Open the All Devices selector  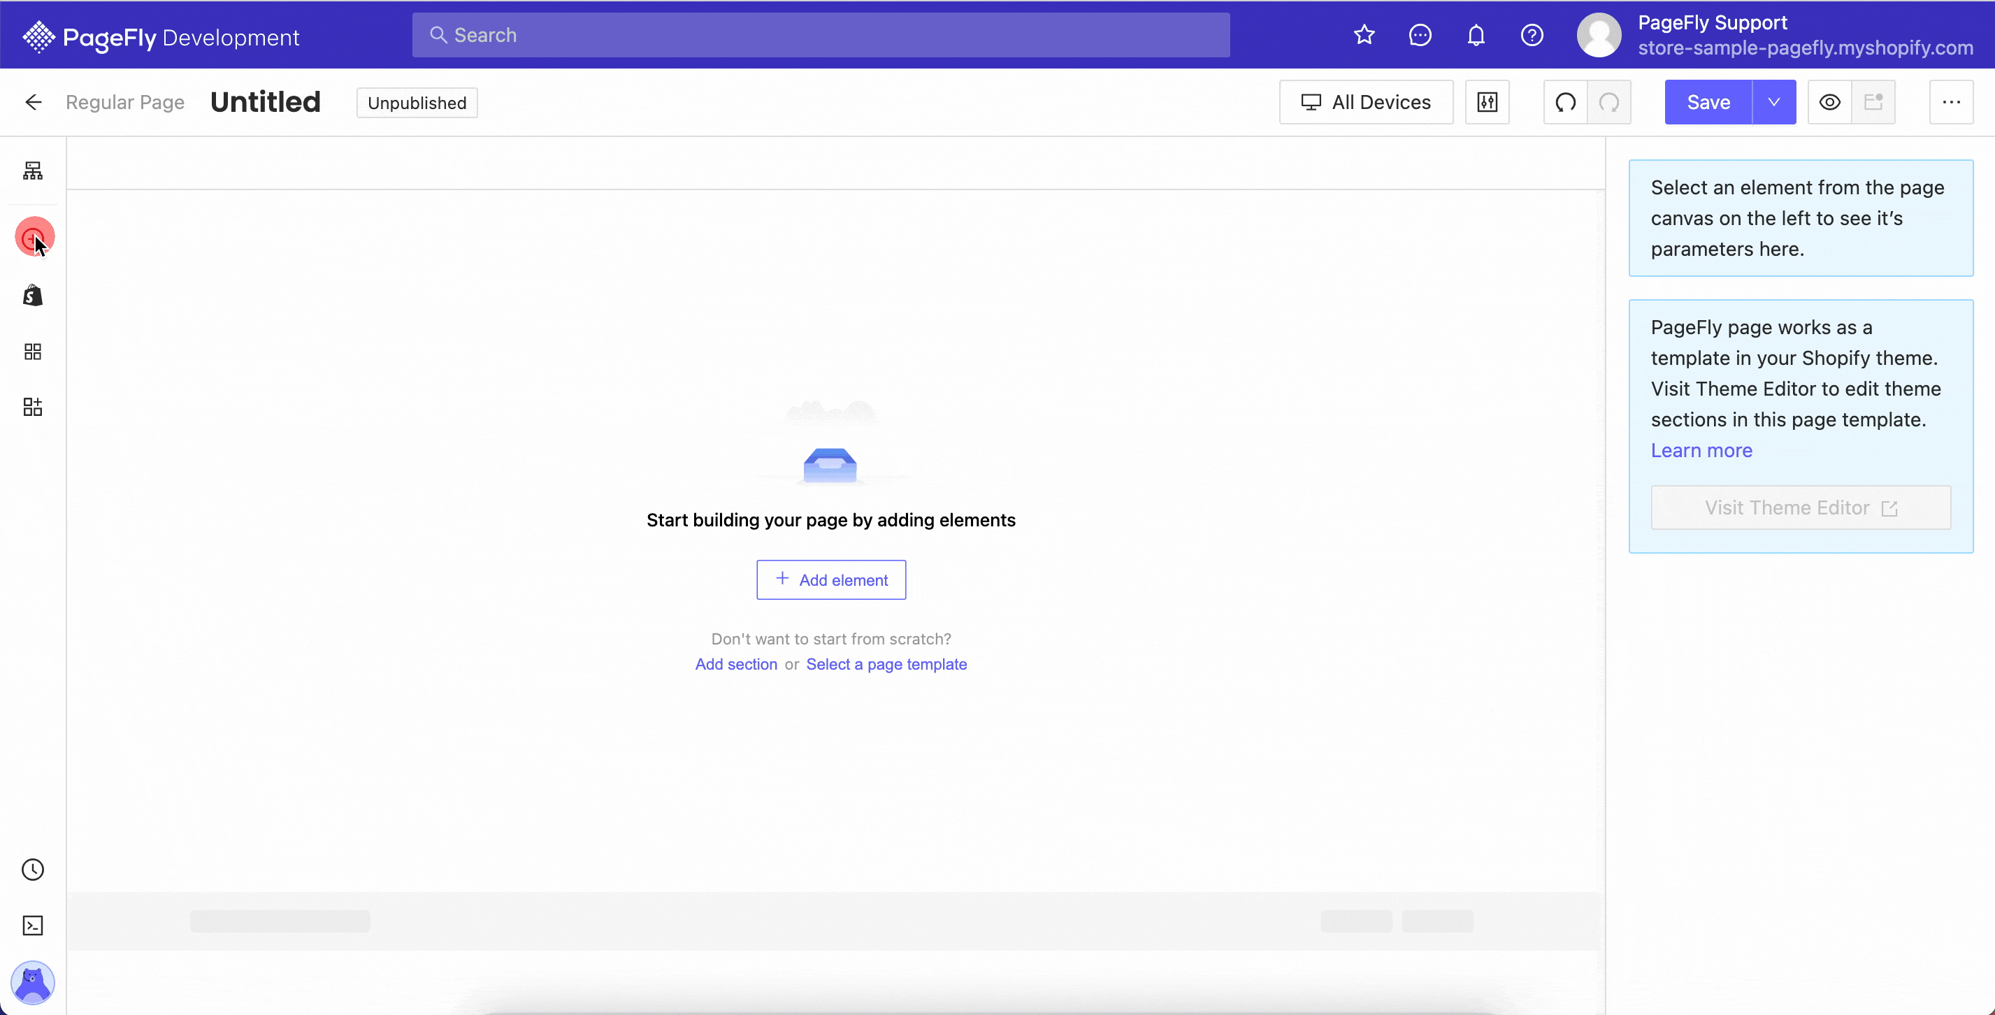tap(1366, 102)
